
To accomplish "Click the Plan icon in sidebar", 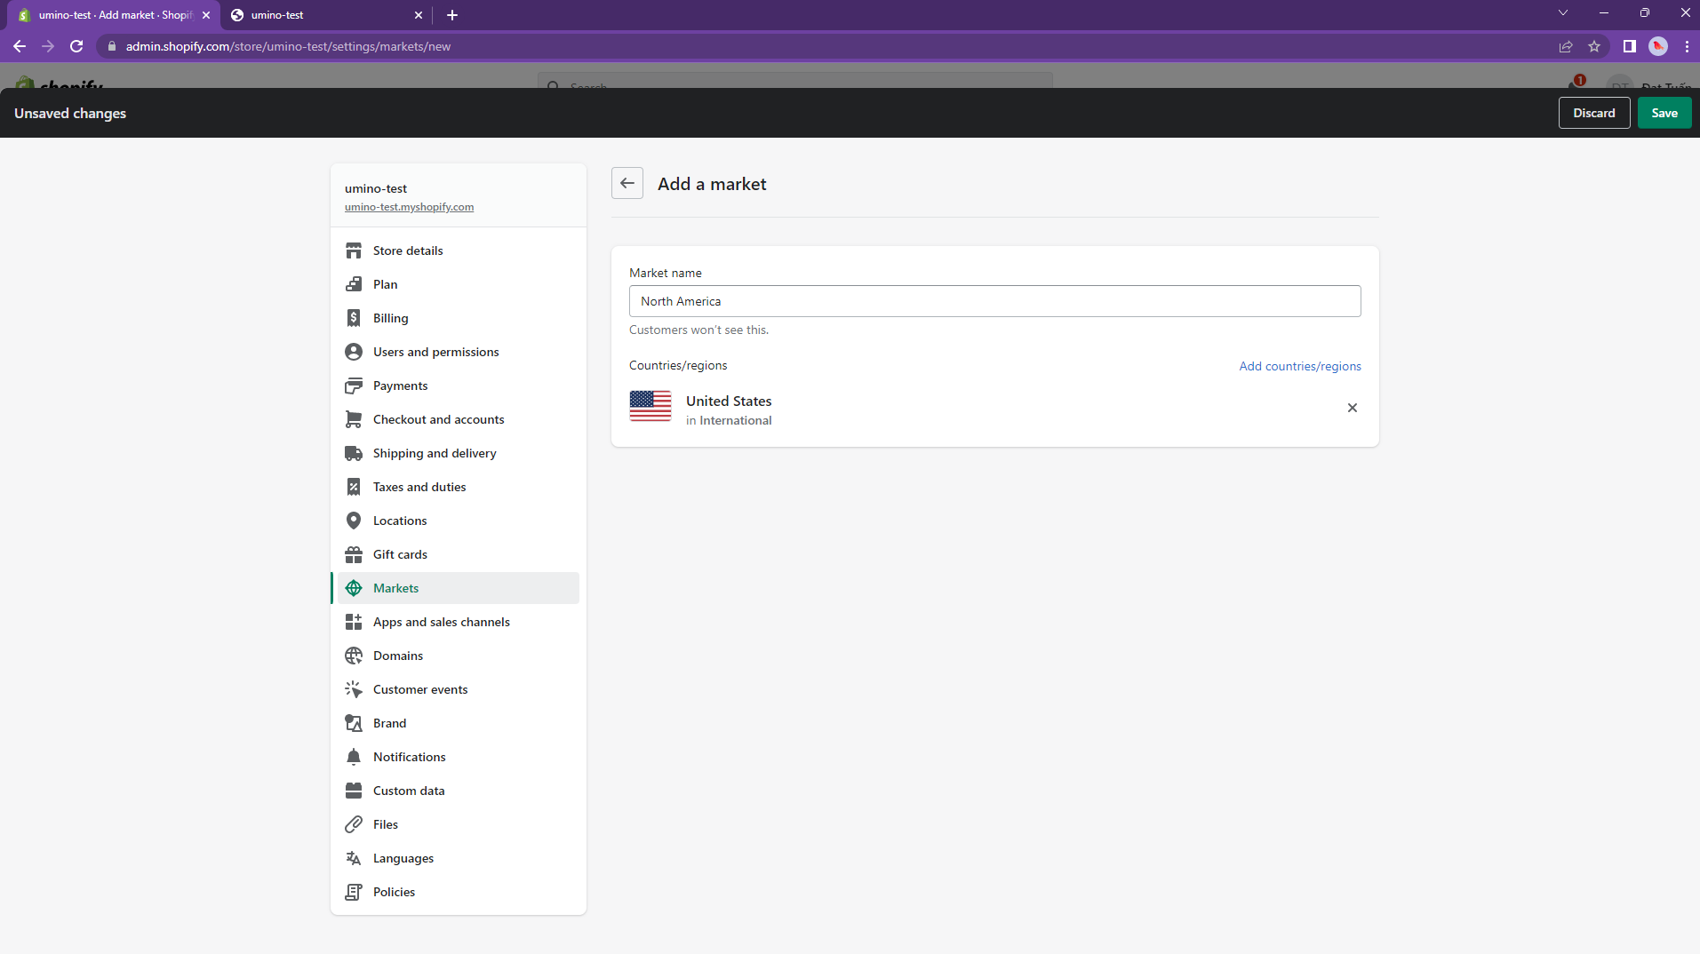I will tap(354, 284).
